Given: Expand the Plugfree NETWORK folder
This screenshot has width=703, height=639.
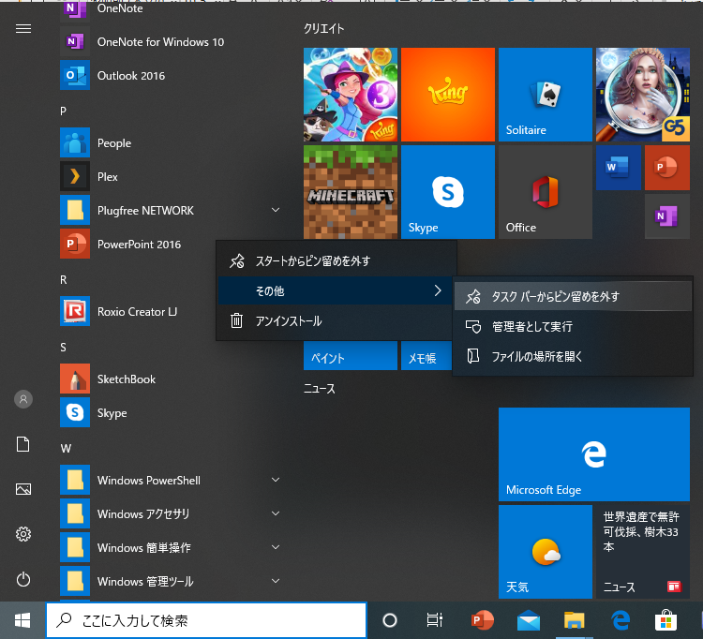Looking at the screenshot, I should coord(276,210).
